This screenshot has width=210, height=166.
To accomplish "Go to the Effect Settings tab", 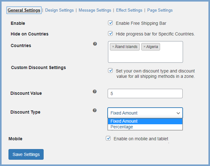I will tap(129, 10).
